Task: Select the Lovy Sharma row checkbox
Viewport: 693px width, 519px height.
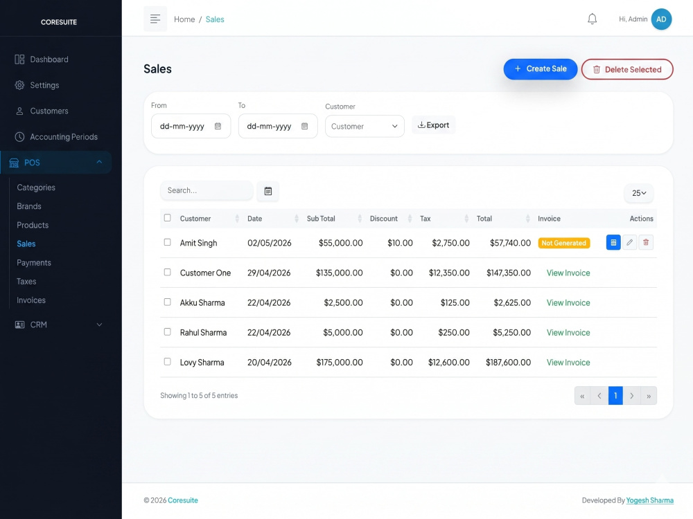Action: [168, 361]
